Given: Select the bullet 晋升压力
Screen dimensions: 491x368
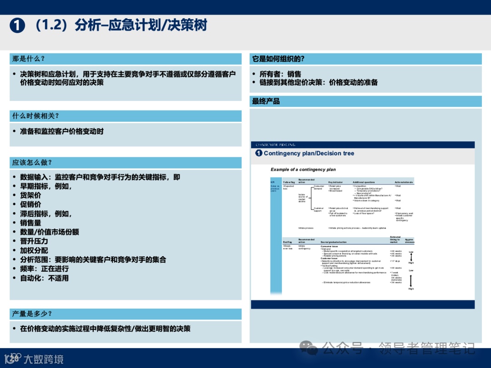Looking at the screenshot, I should 34,241.
